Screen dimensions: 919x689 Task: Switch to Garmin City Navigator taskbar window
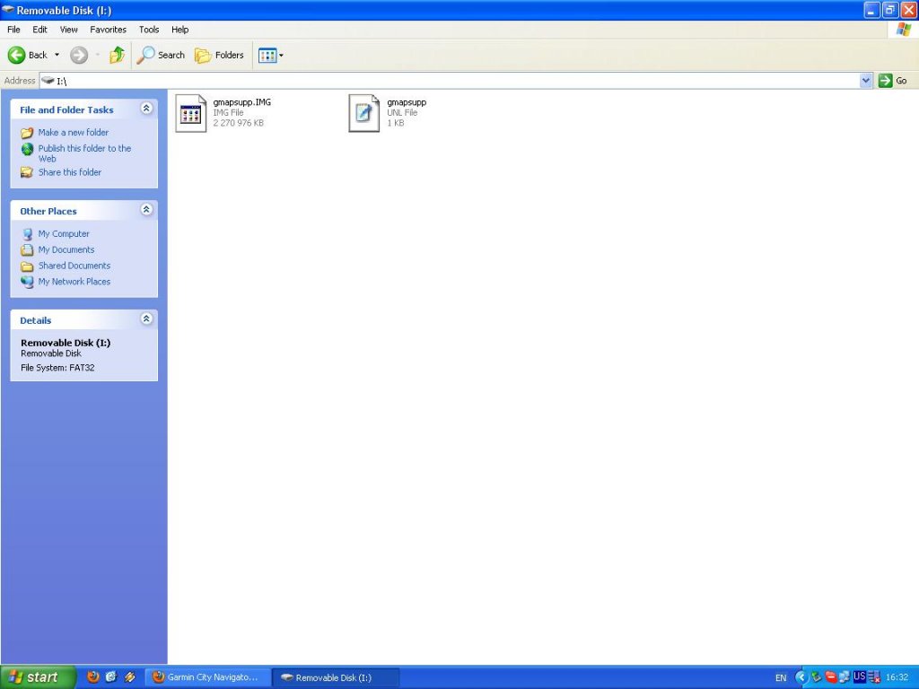208,677
